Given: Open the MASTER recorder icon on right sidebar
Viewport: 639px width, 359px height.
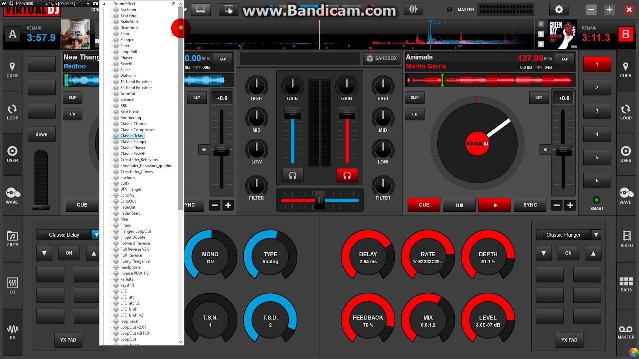Looking at the screenshot, I should tap(626, 332).
